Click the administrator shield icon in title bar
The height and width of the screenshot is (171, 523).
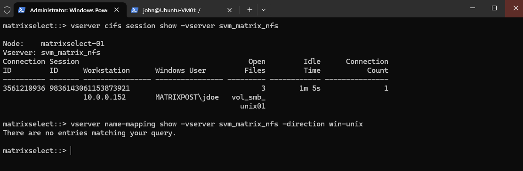(x=7, y=10)
